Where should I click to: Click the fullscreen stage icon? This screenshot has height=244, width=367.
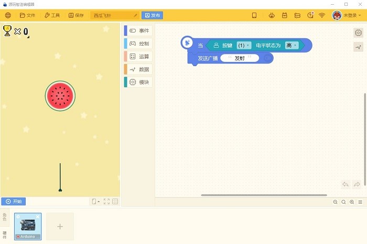point(106,201)
